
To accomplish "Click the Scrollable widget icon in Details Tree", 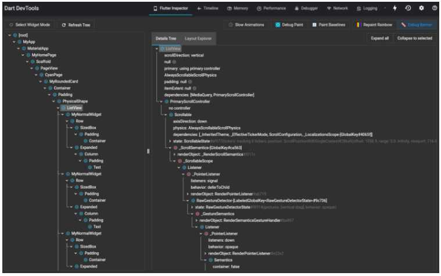I will (171, 115).
